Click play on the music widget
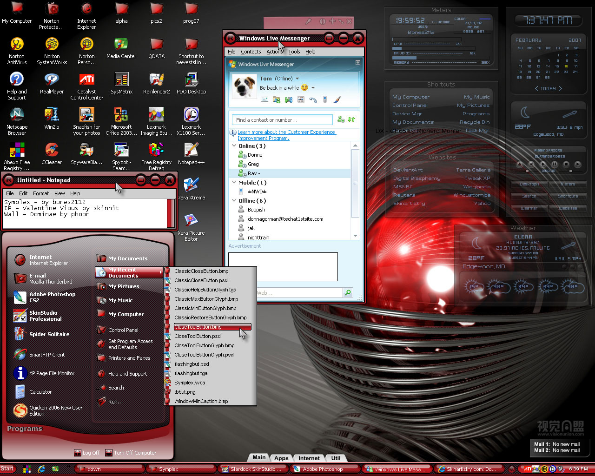 click(543, 164)
